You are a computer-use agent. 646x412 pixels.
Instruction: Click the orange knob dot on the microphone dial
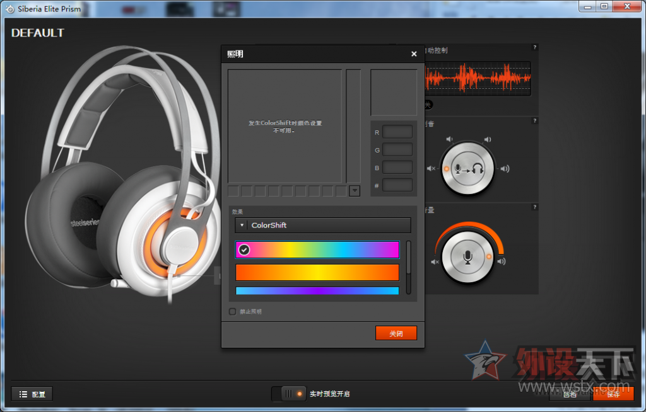pos(489,256)
